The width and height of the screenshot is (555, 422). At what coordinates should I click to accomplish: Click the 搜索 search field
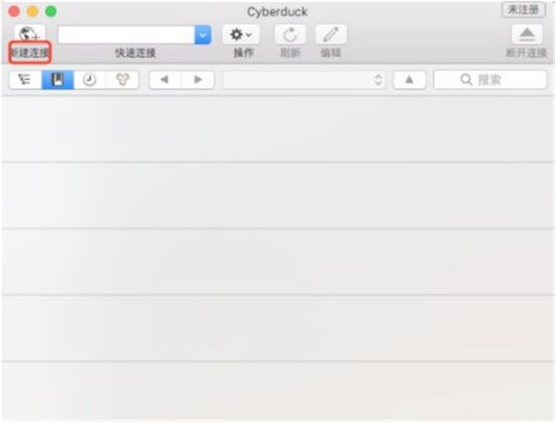(490, 80)
